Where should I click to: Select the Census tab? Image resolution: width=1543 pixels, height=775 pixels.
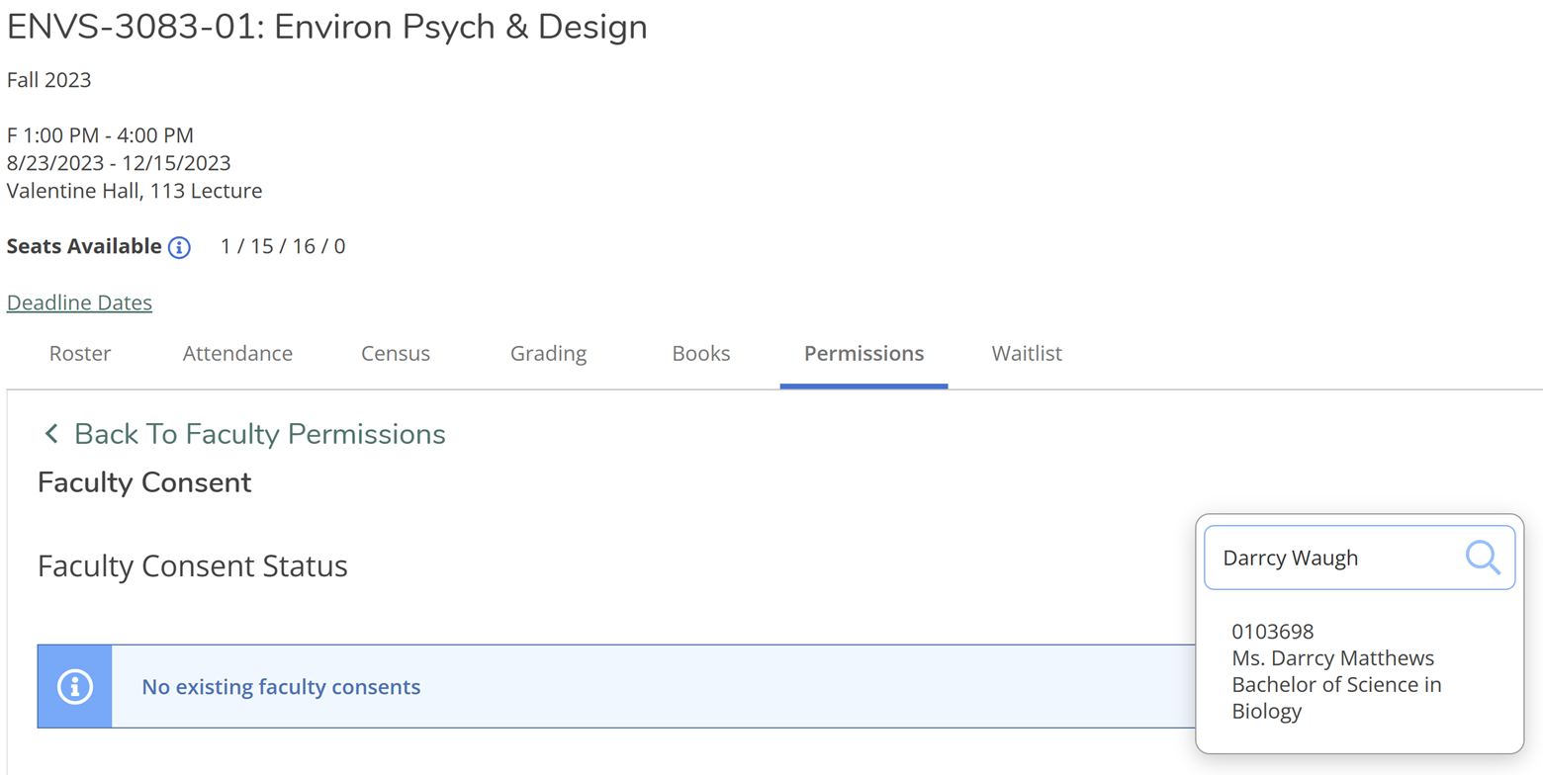[396, 354]
